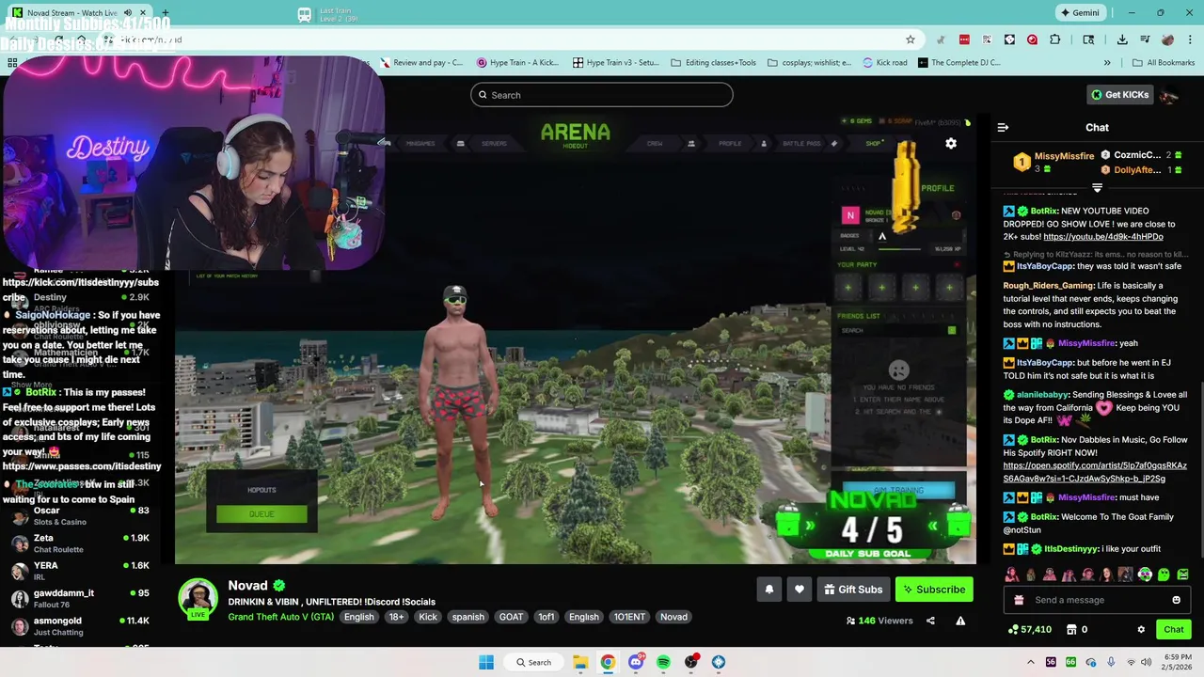Open a new browser tab
Viewport: 1204px width, 677px height.
point(166,13)
